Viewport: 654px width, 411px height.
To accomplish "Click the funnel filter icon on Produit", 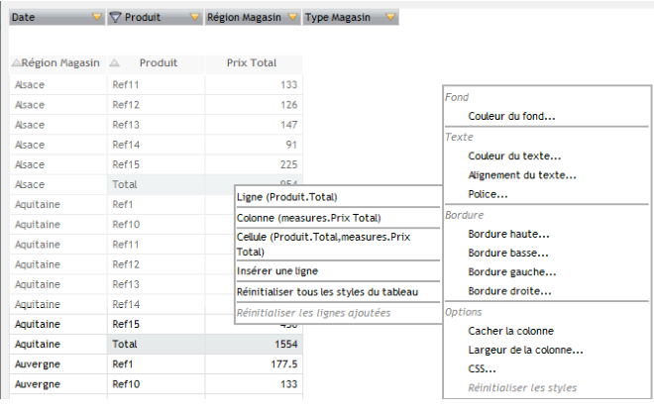I will click(115, 18).
